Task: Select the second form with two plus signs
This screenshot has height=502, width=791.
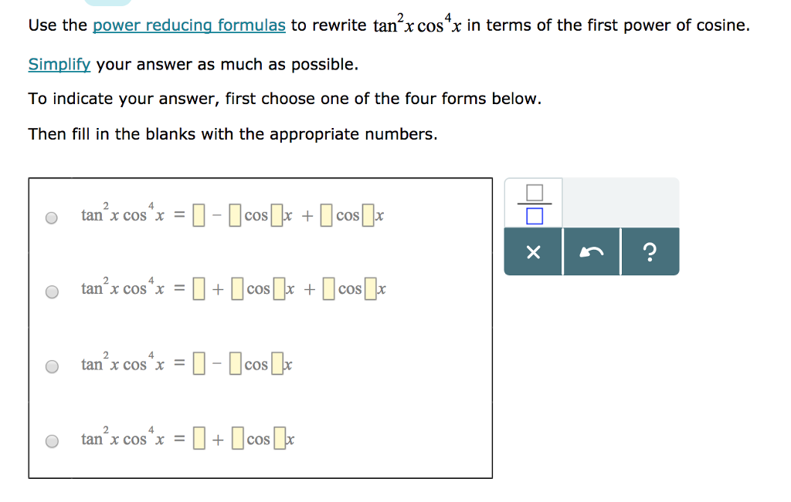Action: tap(52, 292)
